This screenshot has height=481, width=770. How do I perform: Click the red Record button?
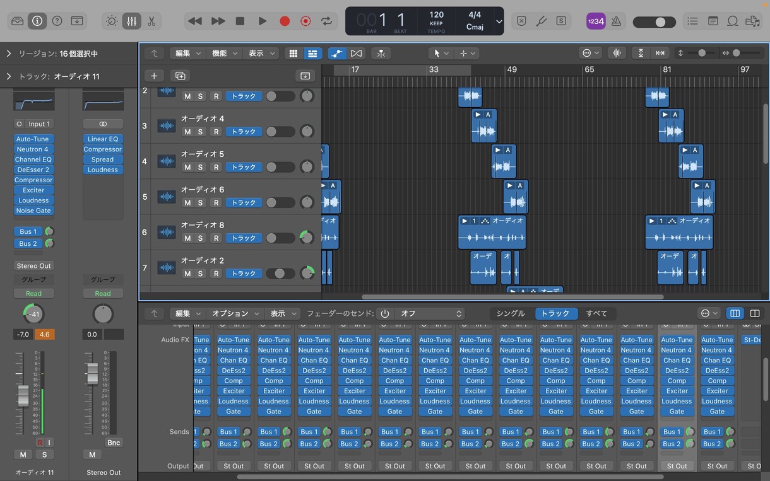tap(285, 21)
